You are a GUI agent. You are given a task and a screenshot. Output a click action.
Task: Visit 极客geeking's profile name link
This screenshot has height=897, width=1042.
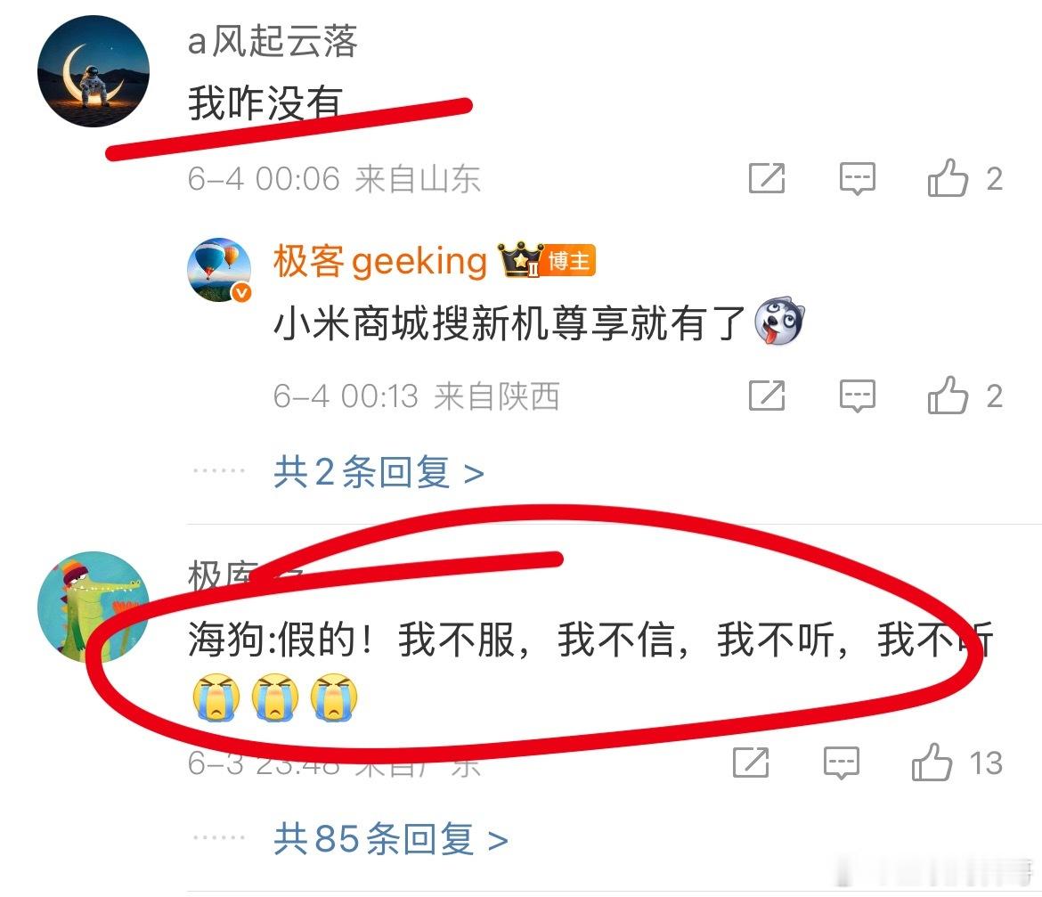click(380, 261)
